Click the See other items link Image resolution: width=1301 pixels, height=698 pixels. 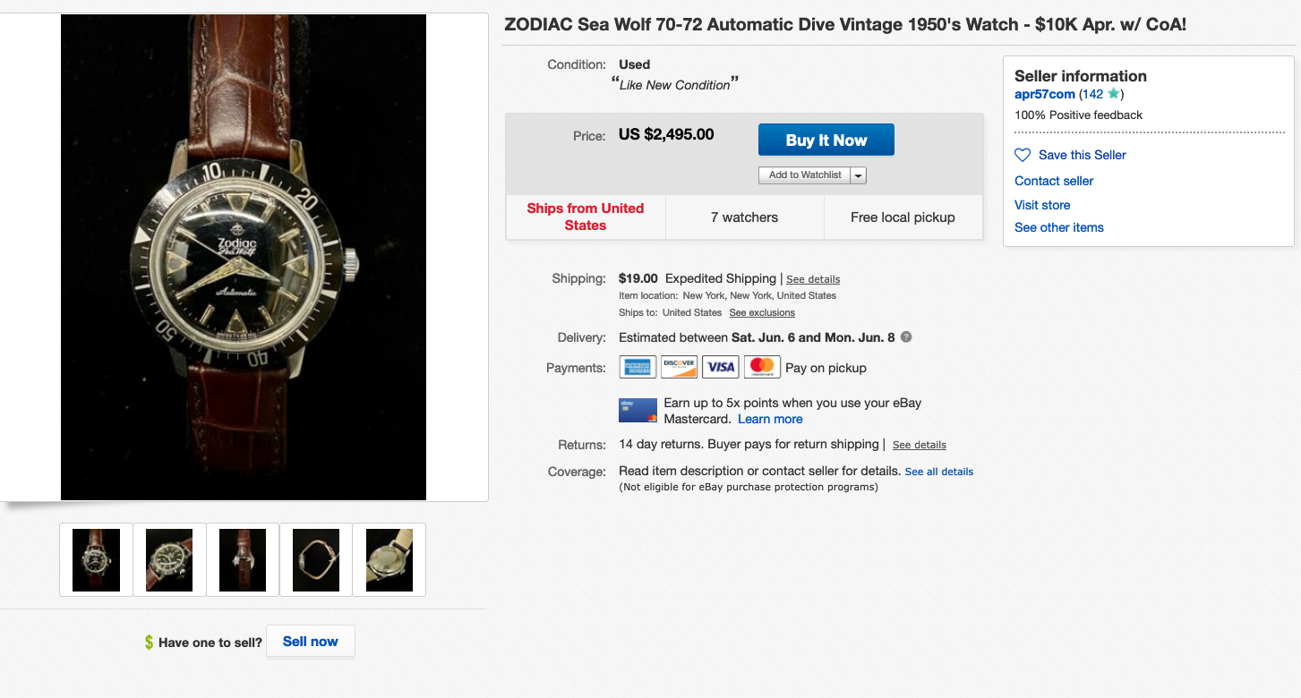(1058, 227)
